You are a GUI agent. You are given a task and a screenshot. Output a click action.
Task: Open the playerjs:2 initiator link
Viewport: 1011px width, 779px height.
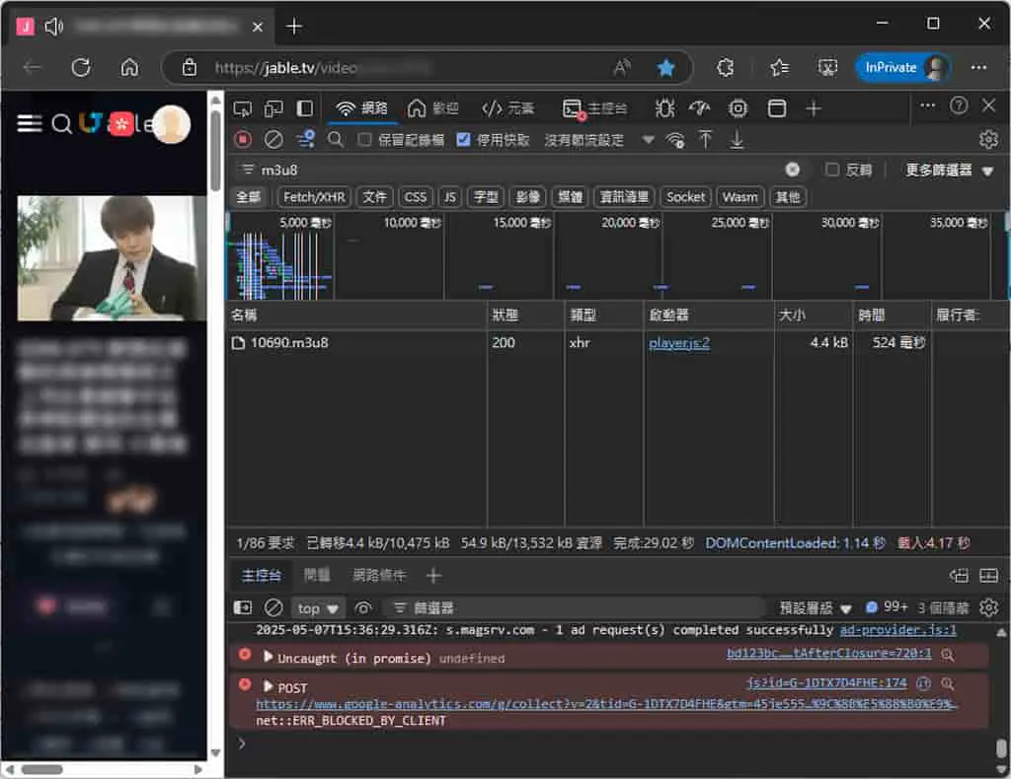(x=679, y=342)
